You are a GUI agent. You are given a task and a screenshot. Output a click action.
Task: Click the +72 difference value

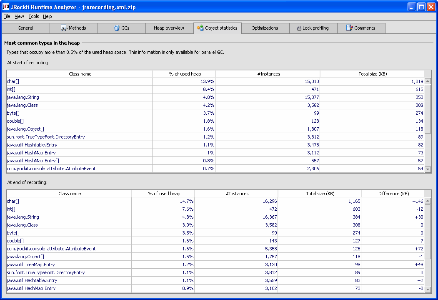tap(419, 249)
